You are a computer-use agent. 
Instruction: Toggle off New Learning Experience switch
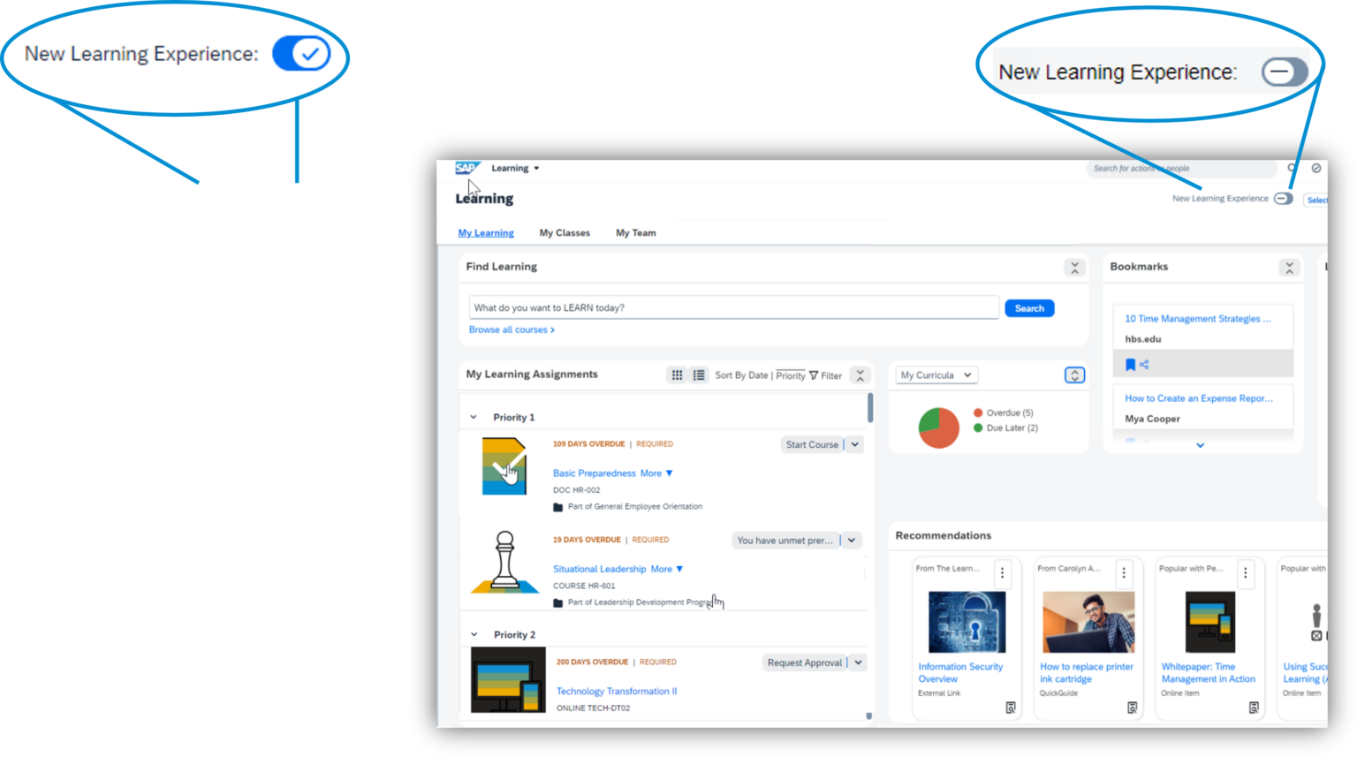[x=1283, y=198]
